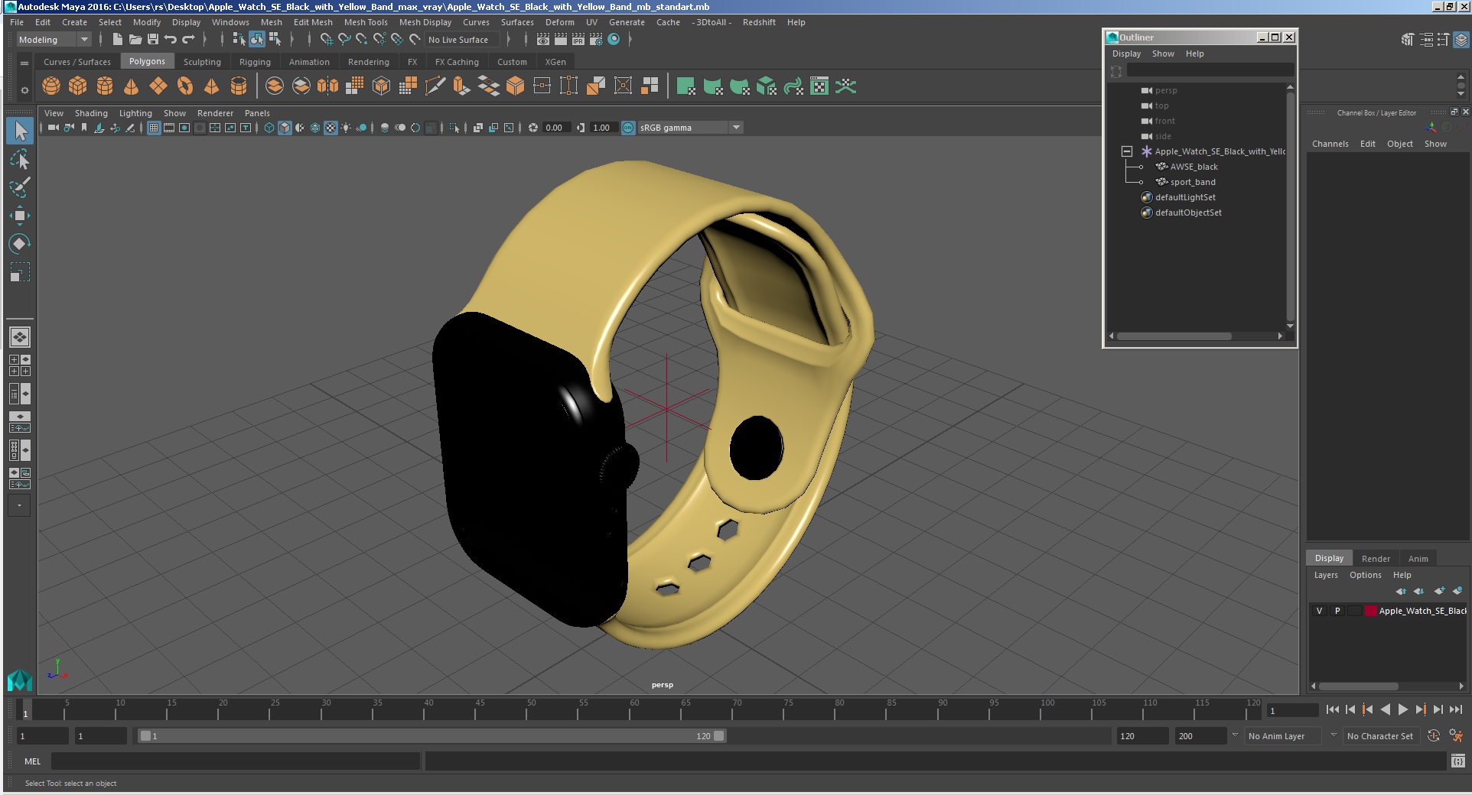Open the No Character Set dropdown

tap(1382, 736)
